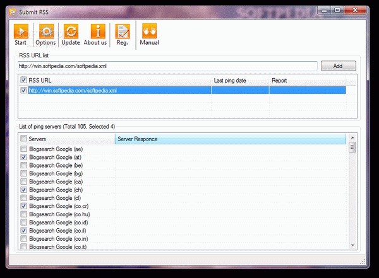Close the Submit RSS window

click(x=355, y=10)
